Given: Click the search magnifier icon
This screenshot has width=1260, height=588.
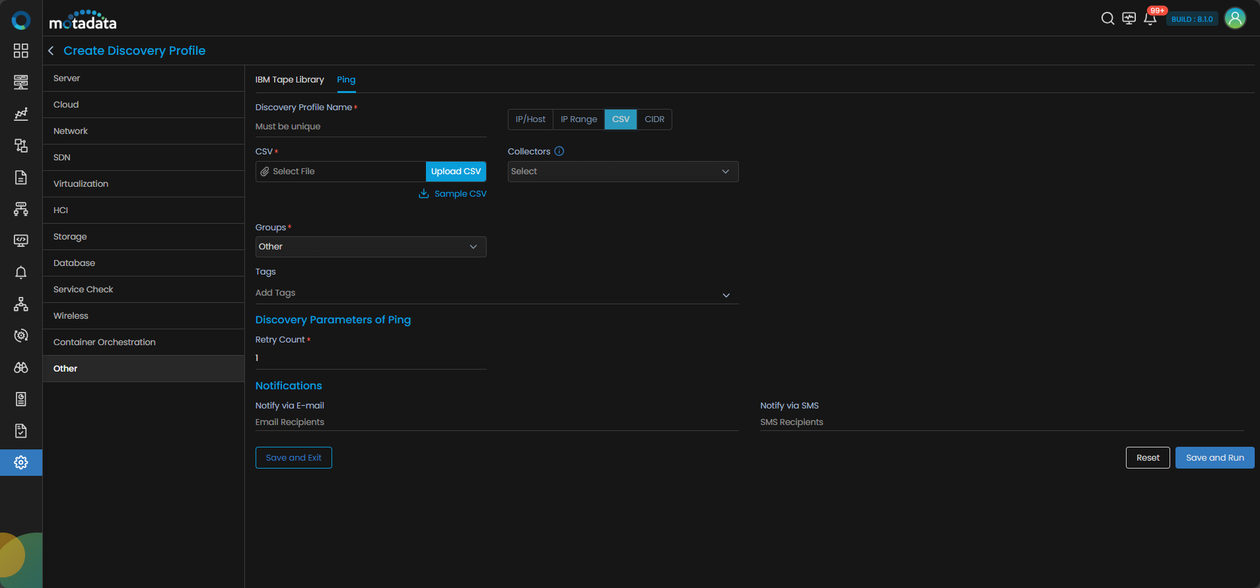Looking at the screenshot, I should point(1107,18).
